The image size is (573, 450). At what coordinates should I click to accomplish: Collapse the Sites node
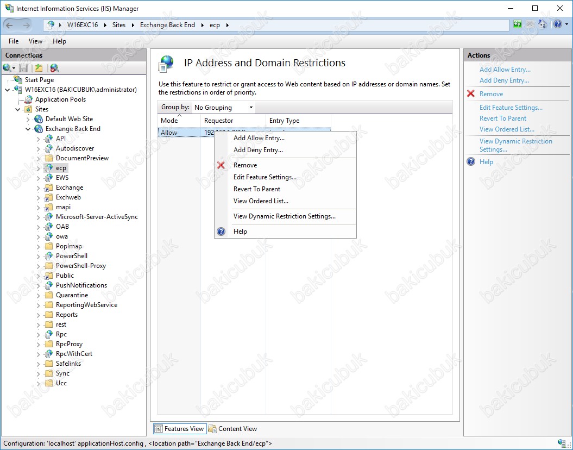click(x=18, y=109)
